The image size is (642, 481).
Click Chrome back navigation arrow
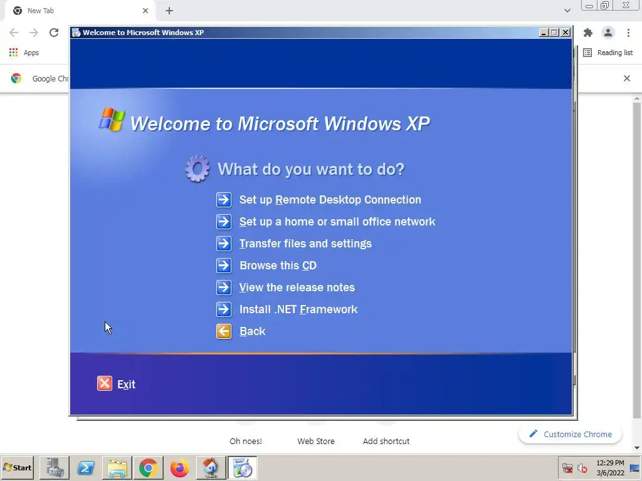(14, 33)
